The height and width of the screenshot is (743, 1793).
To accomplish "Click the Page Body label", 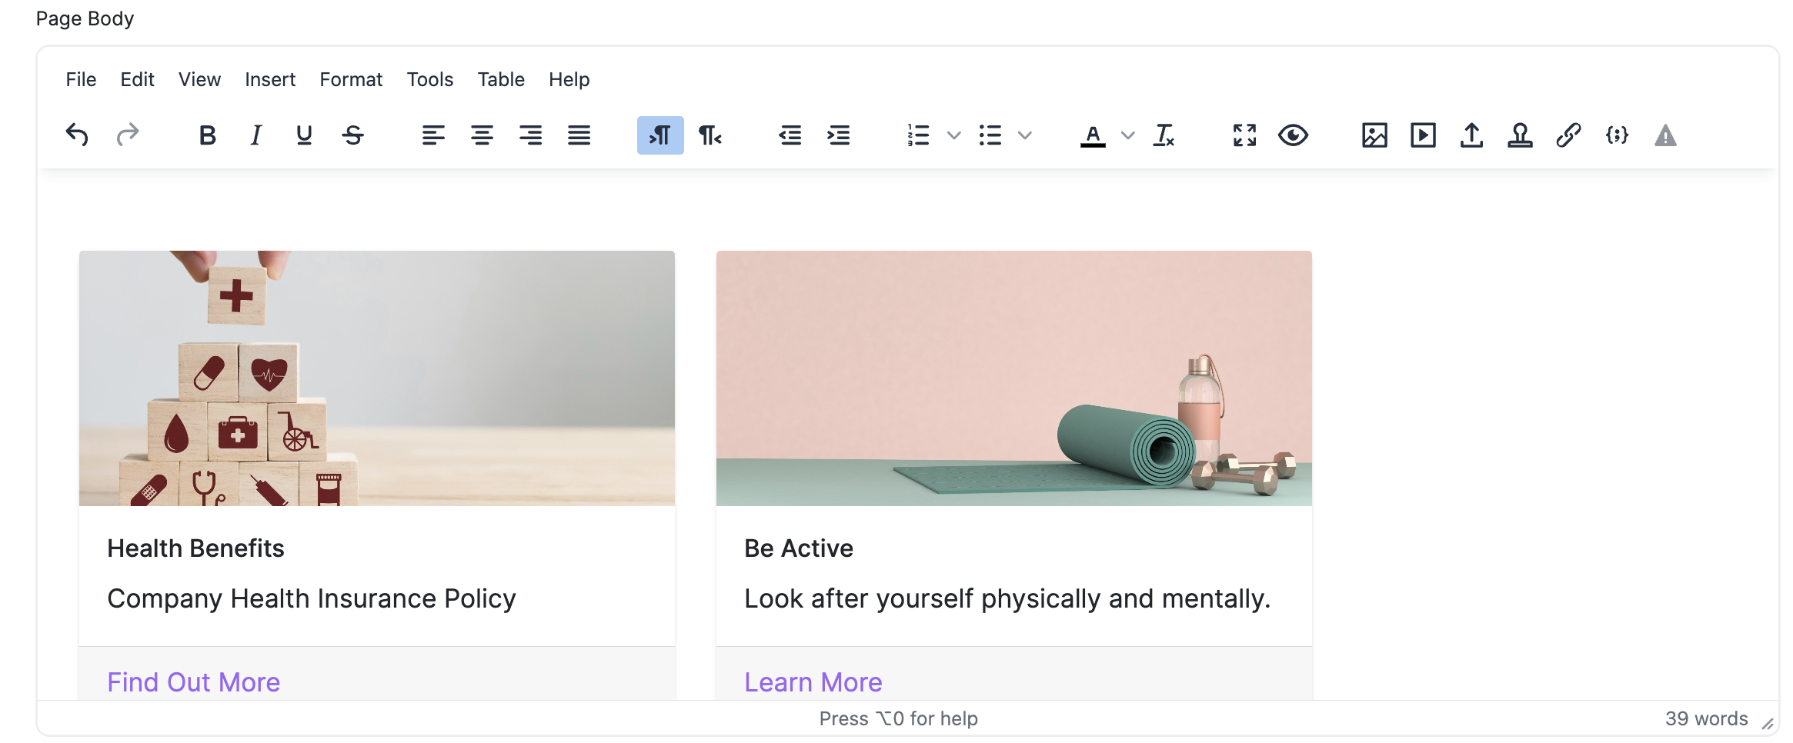I will (85, 18).
